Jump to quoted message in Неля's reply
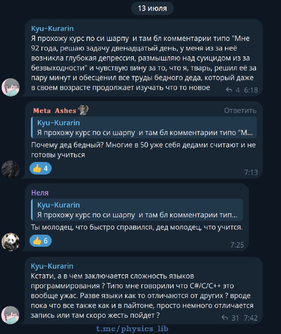Image resolution: width=281 pixels, height=334 pixels. click(137, 210)
